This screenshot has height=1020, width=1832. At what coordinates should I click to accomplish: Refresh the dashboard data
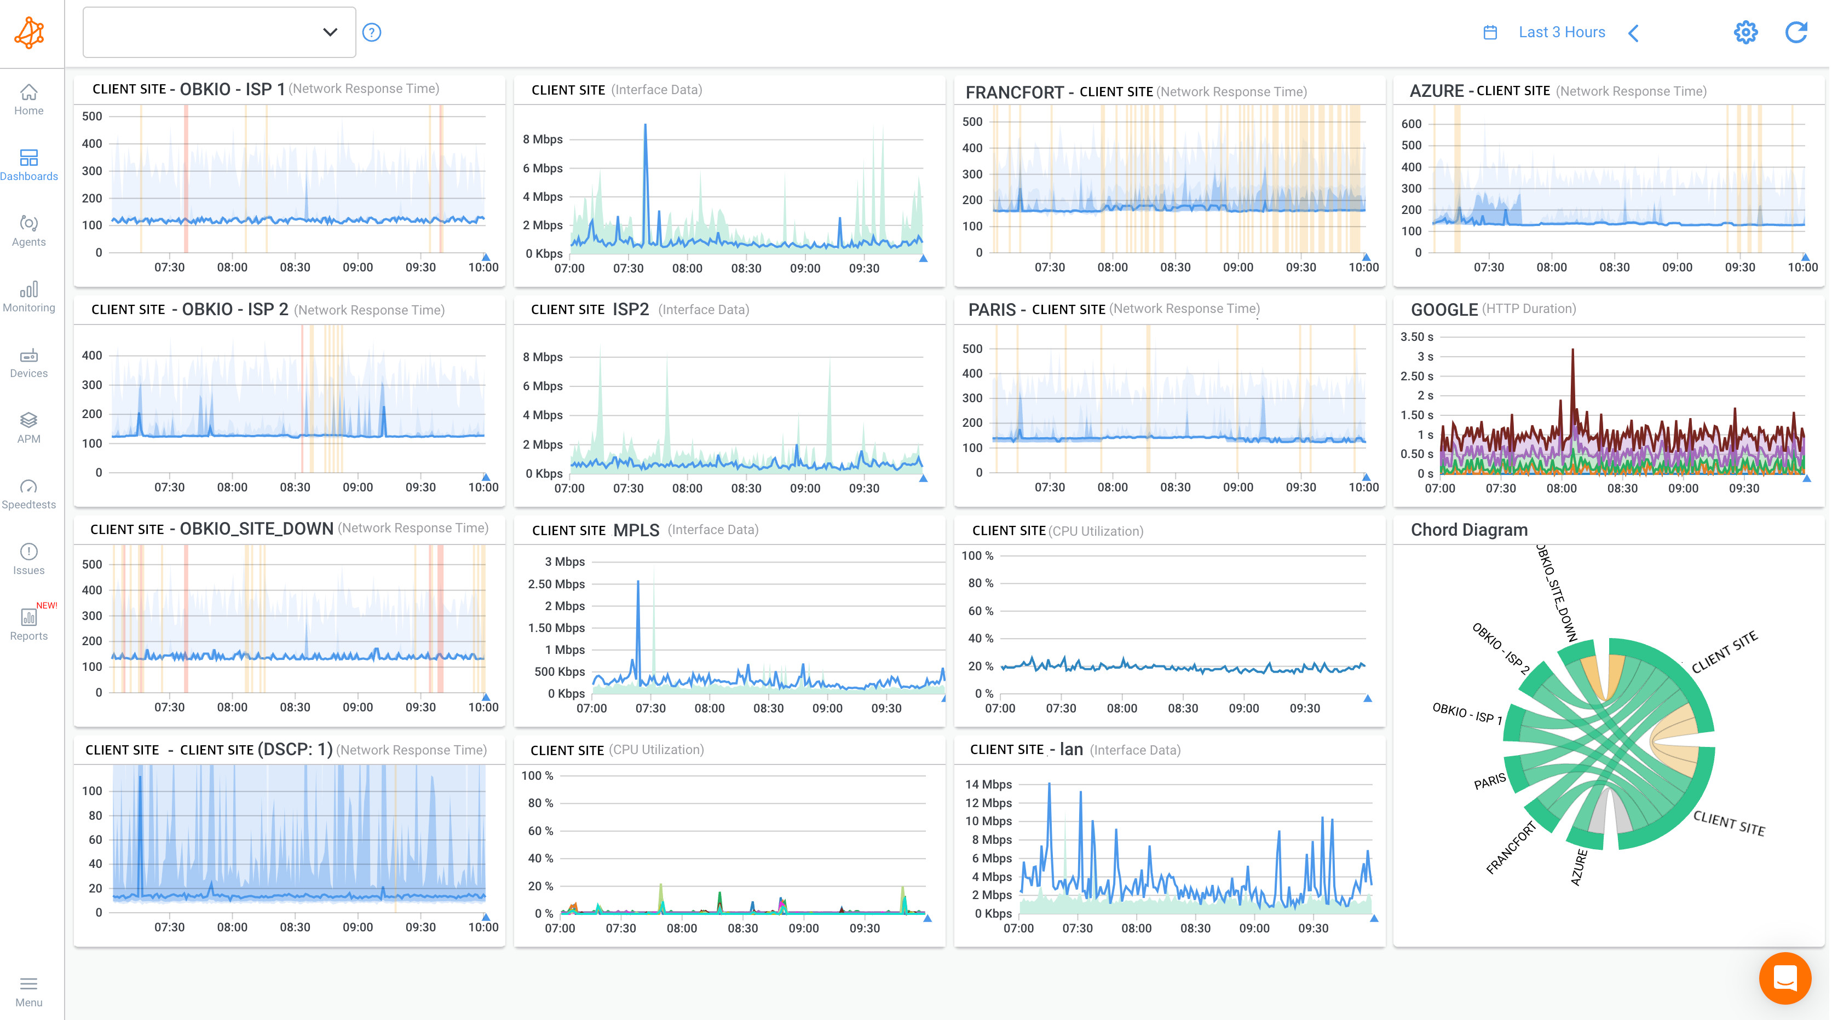pyautogui.click(x=1797, y=32)
